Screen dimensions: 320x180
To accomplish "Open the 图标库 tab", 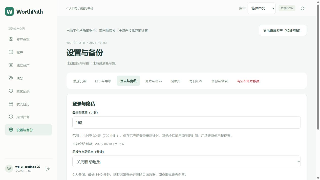I will click(x=176, y=81).
